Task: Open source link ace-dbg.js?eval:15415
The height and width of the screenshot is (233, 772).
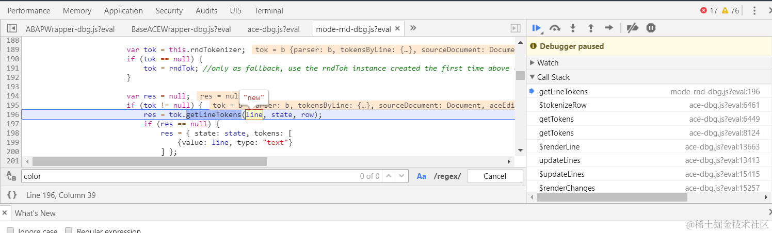Action: [x=722, y=174]
